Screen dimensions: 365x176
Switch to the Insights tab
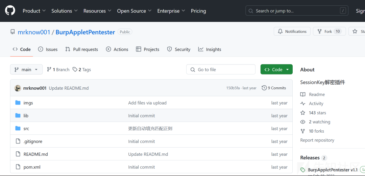[210, 49]
